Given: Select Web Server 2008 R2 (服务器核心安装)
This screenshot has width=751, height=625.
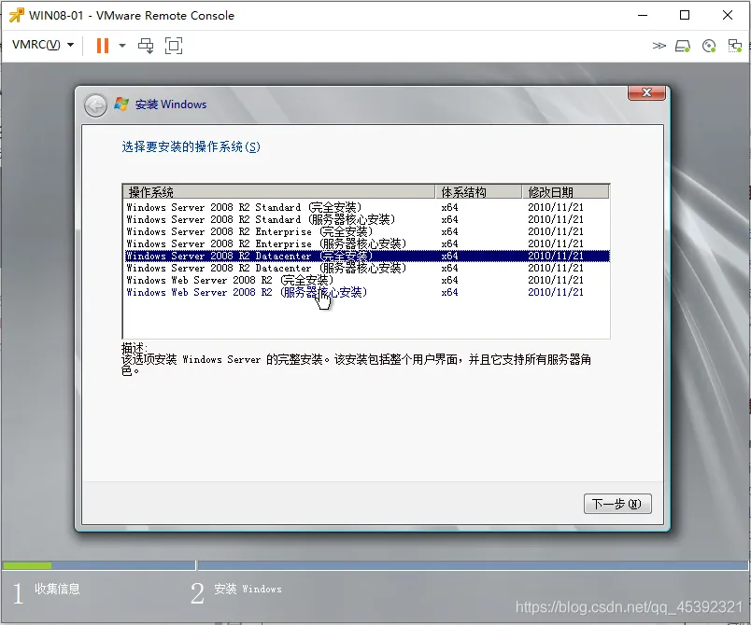Looking at the screenshot, I should [367, 292].
